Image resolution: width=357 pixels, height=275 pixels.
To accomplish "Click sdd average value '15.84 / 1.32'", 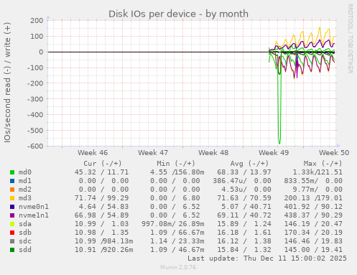I will tap(244, 250).
